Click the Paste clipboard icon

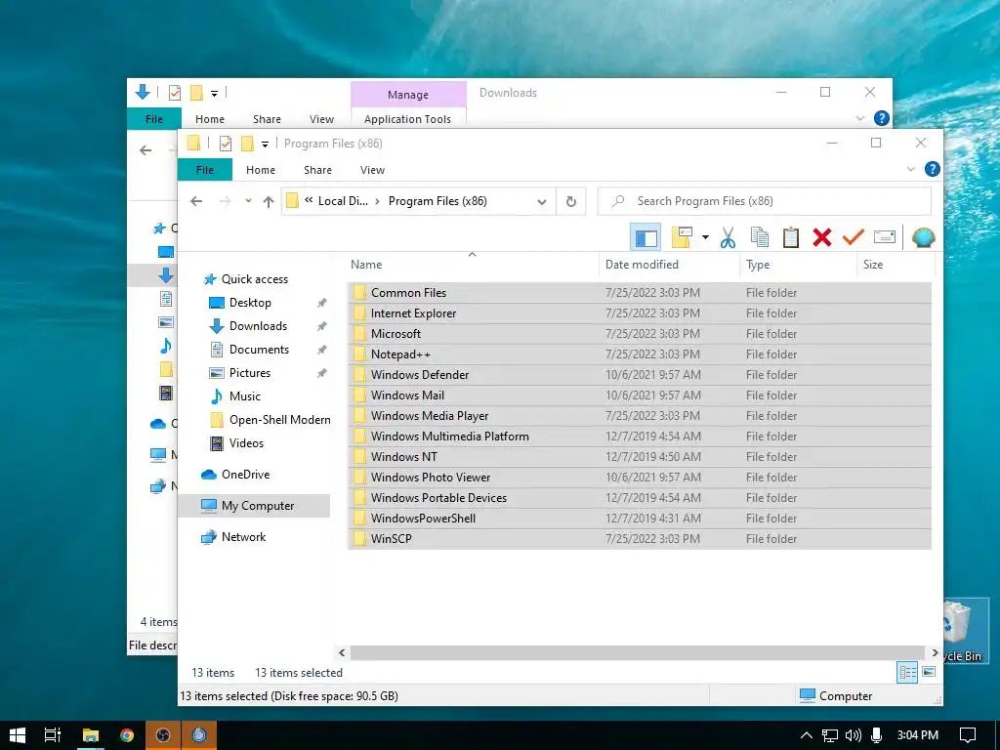(791, 238)
